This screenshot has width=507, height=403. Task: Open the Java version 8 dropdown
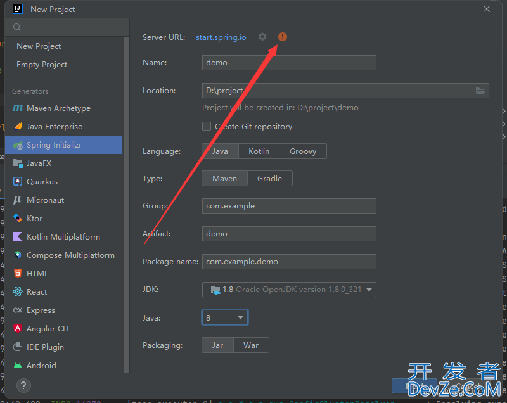click(x=225, y=317)
